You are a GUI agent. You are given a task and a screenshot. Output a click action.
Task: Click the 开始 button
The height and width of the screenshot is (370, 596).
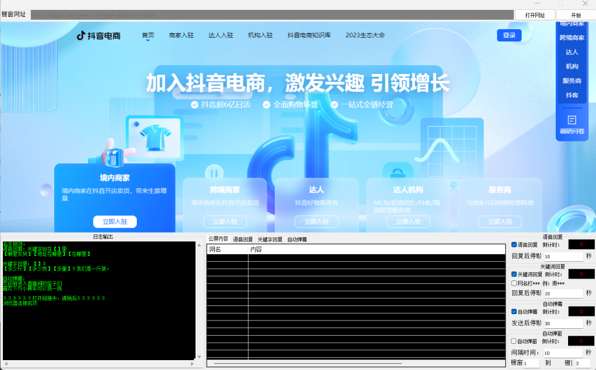[576, 15]
